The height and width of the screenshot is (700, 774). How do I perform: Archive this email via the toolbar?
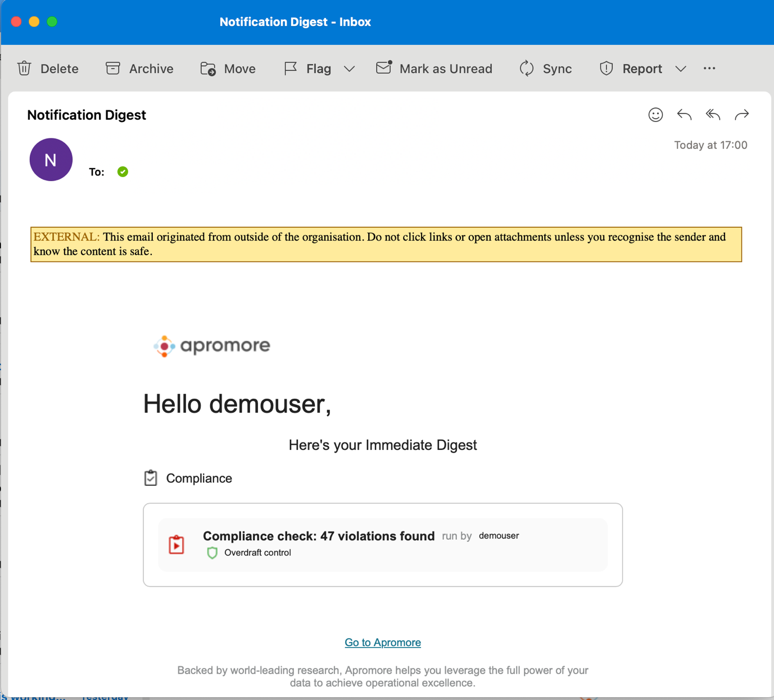[139, 69]
